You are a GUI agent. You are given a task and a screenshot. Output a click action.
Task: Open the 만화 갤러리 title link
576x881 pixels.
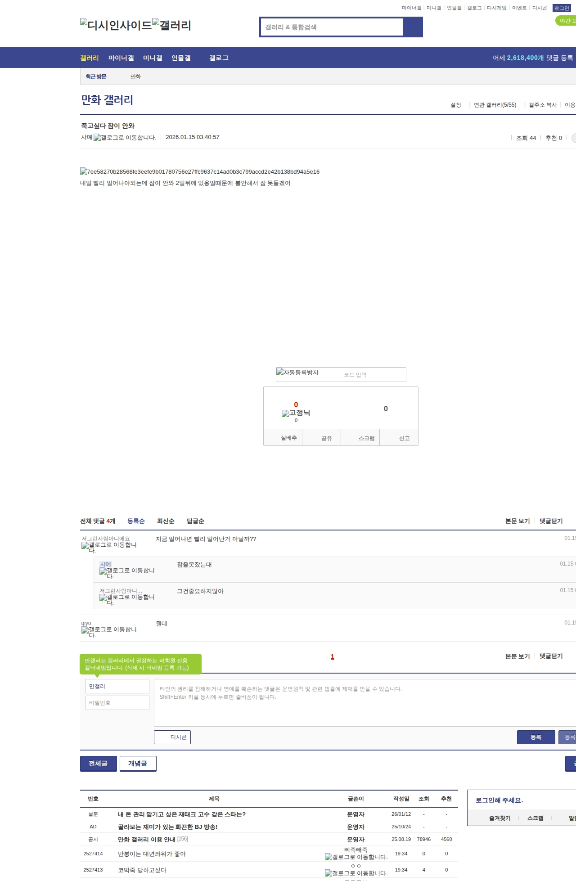107,100
